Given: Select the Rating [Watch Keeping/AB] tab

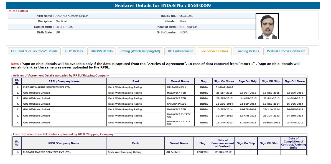Looking at the screenshot, I should pyautogui.click(x=140, y=51).
